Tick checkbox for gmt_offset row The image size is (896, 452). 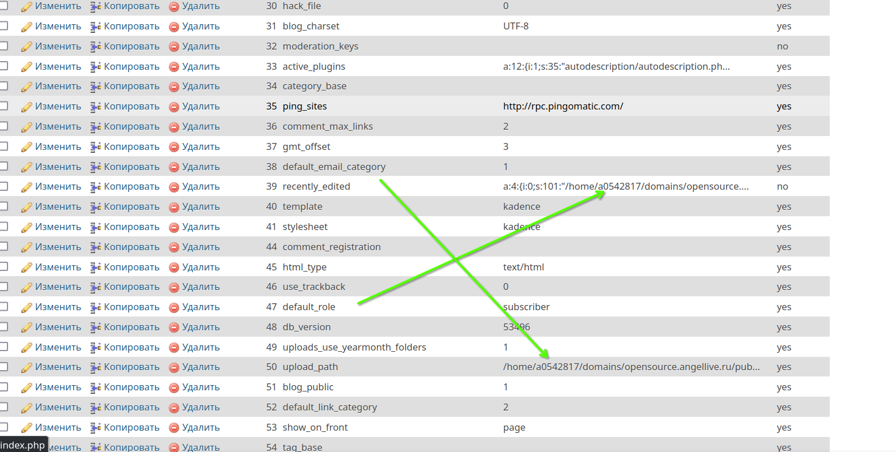click(x=3, y=146)
